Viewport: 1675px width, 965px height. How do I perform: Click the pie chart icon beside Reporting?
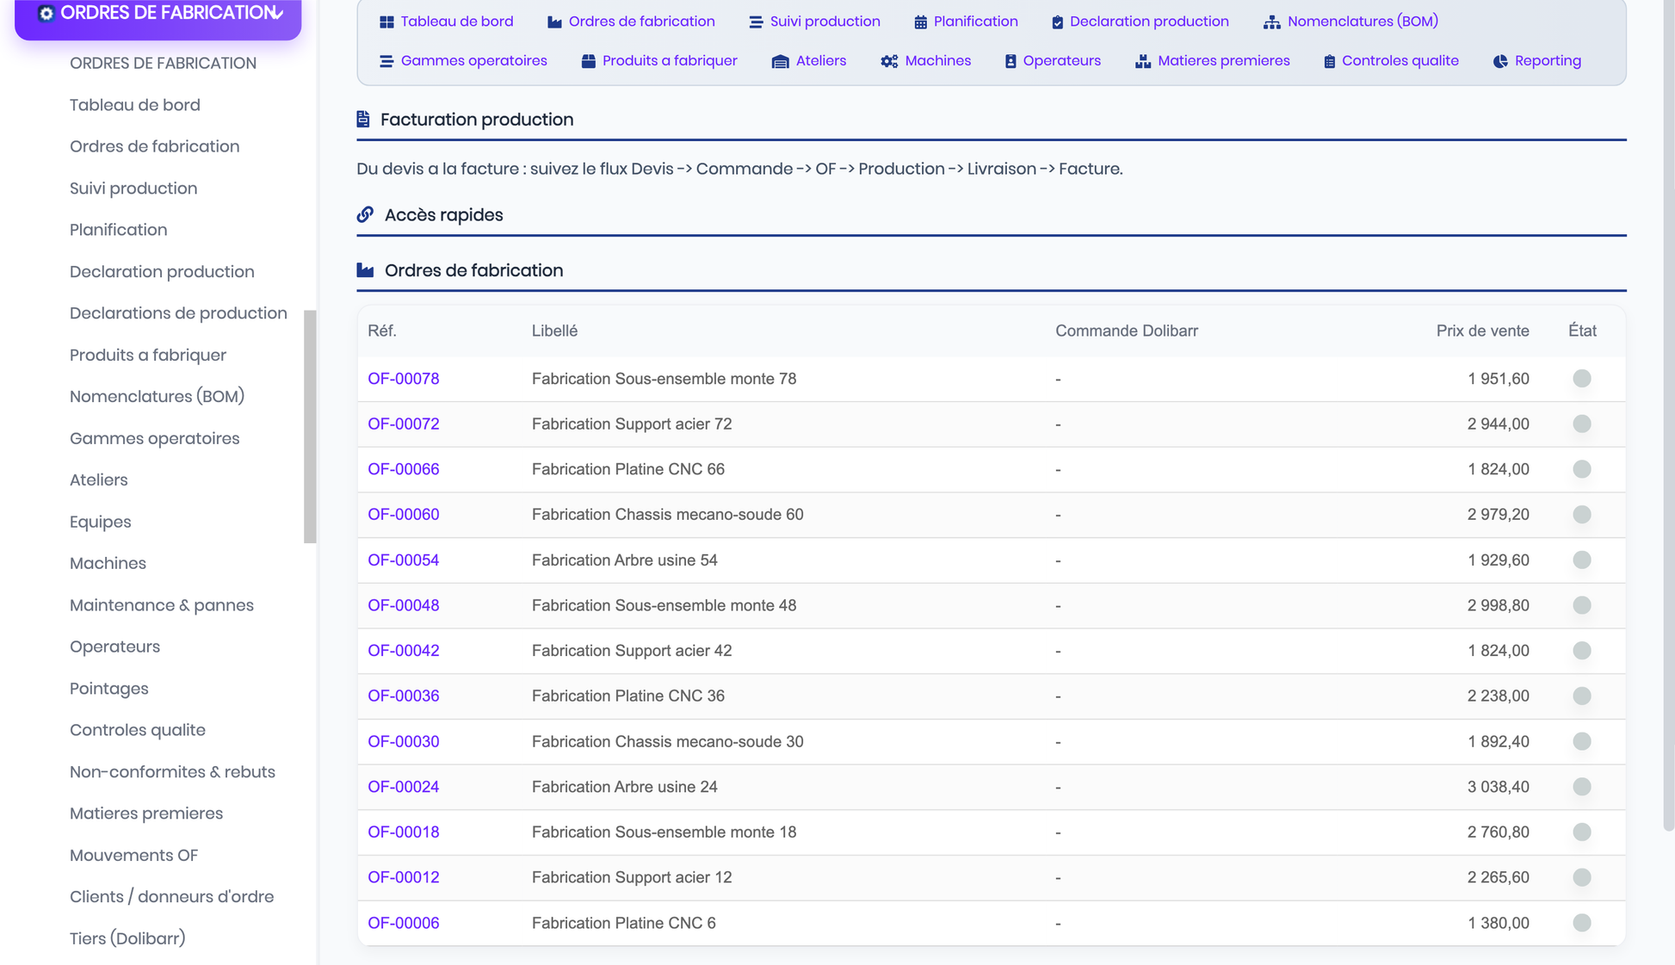(x=1500, y=61)
